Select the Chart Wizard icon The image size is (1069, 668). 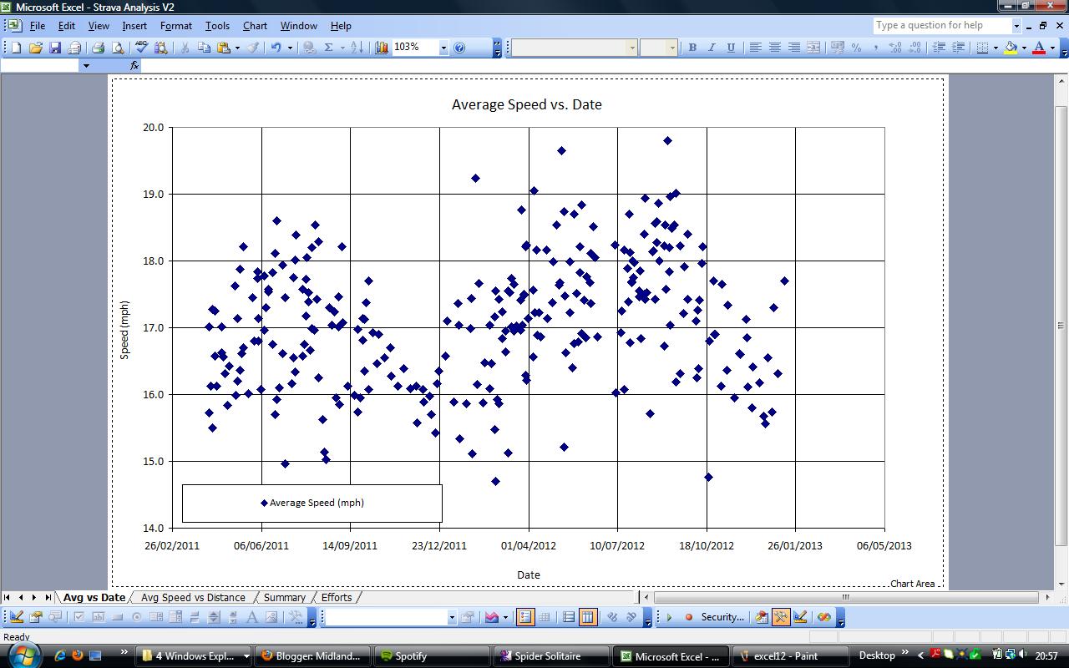click(380, 48)
